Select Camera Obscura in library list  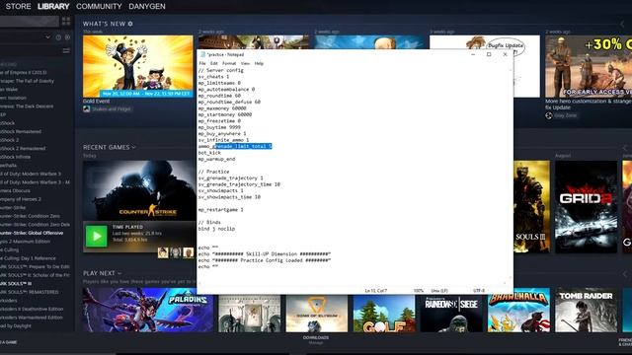click(16, 190)
